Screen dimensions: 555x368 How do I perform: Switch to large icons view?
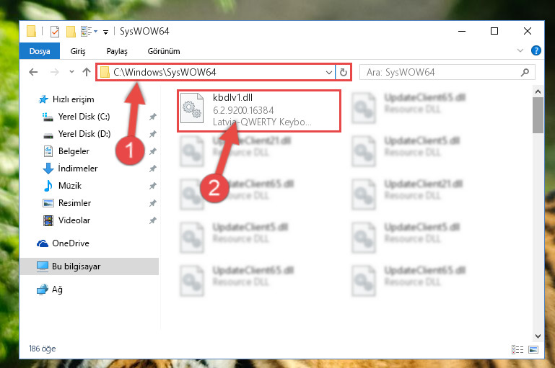(533, 349)
